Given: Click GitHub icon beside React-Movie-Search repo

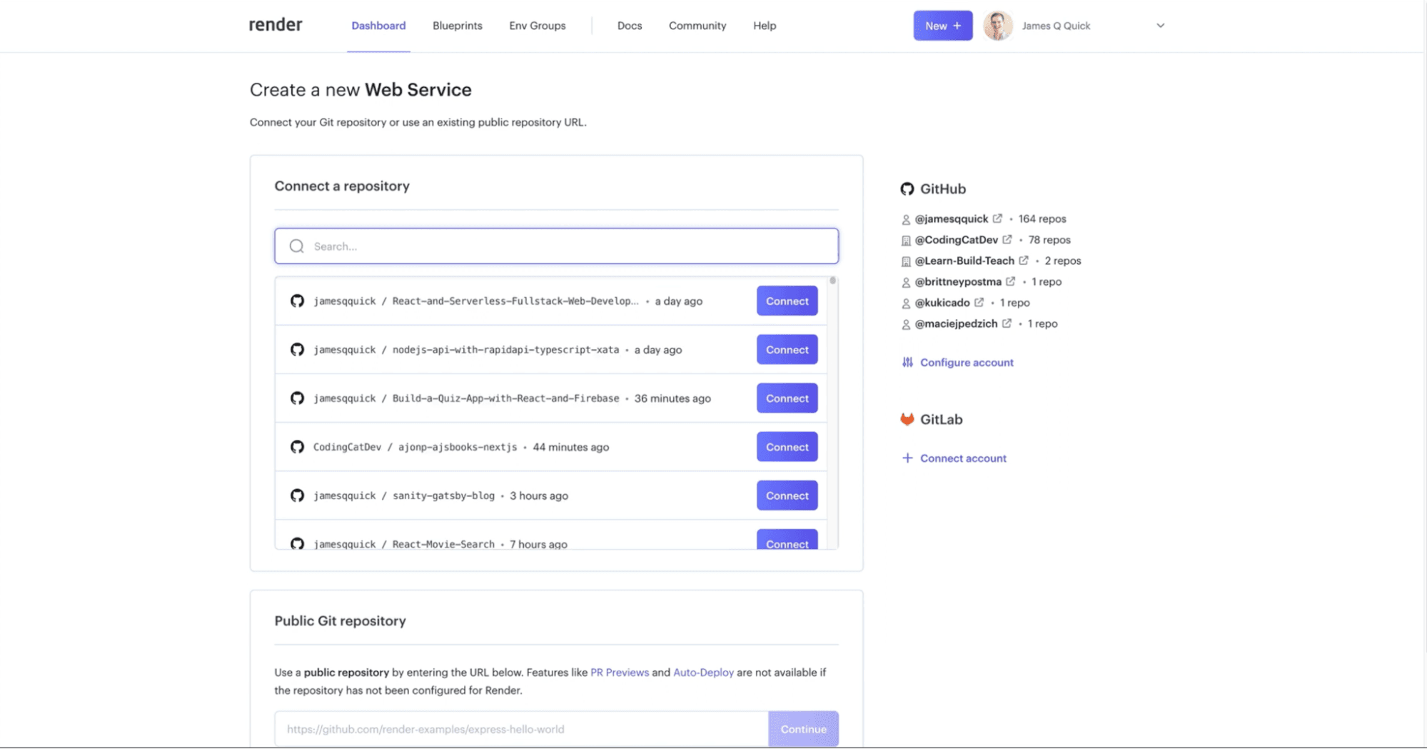Looking at the screenshot, I should pos(298,543).
